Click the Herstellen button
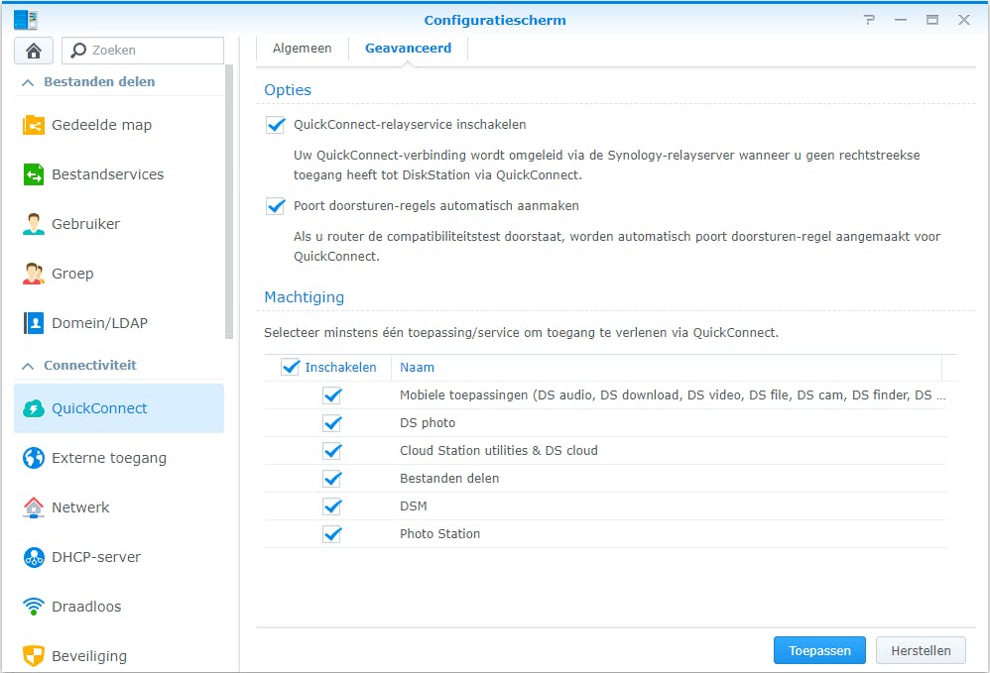 pos(921,650)
